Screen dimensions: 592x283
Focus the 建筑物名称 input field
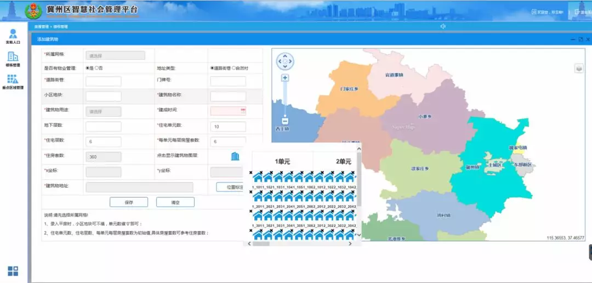(x=228, y=97)
